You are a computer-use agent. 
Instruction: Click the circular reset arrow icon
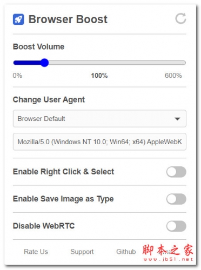tap(180, 18)
